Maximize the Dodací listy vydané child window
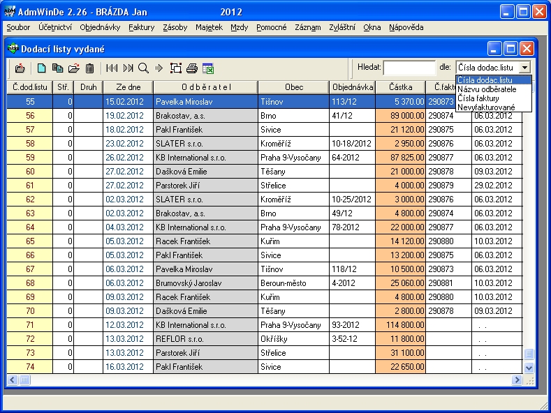 [x=510, y=48]
